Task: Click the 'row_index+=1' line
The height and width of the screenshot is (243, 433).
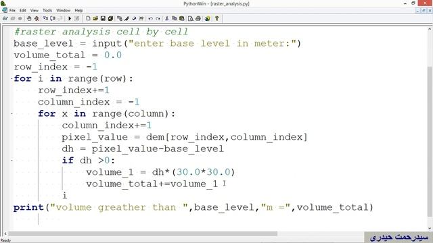Action: click(74, 90)
